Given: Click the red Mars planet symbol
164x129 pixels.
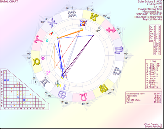Looking at the screenshot, I should (x=51, y=34).
